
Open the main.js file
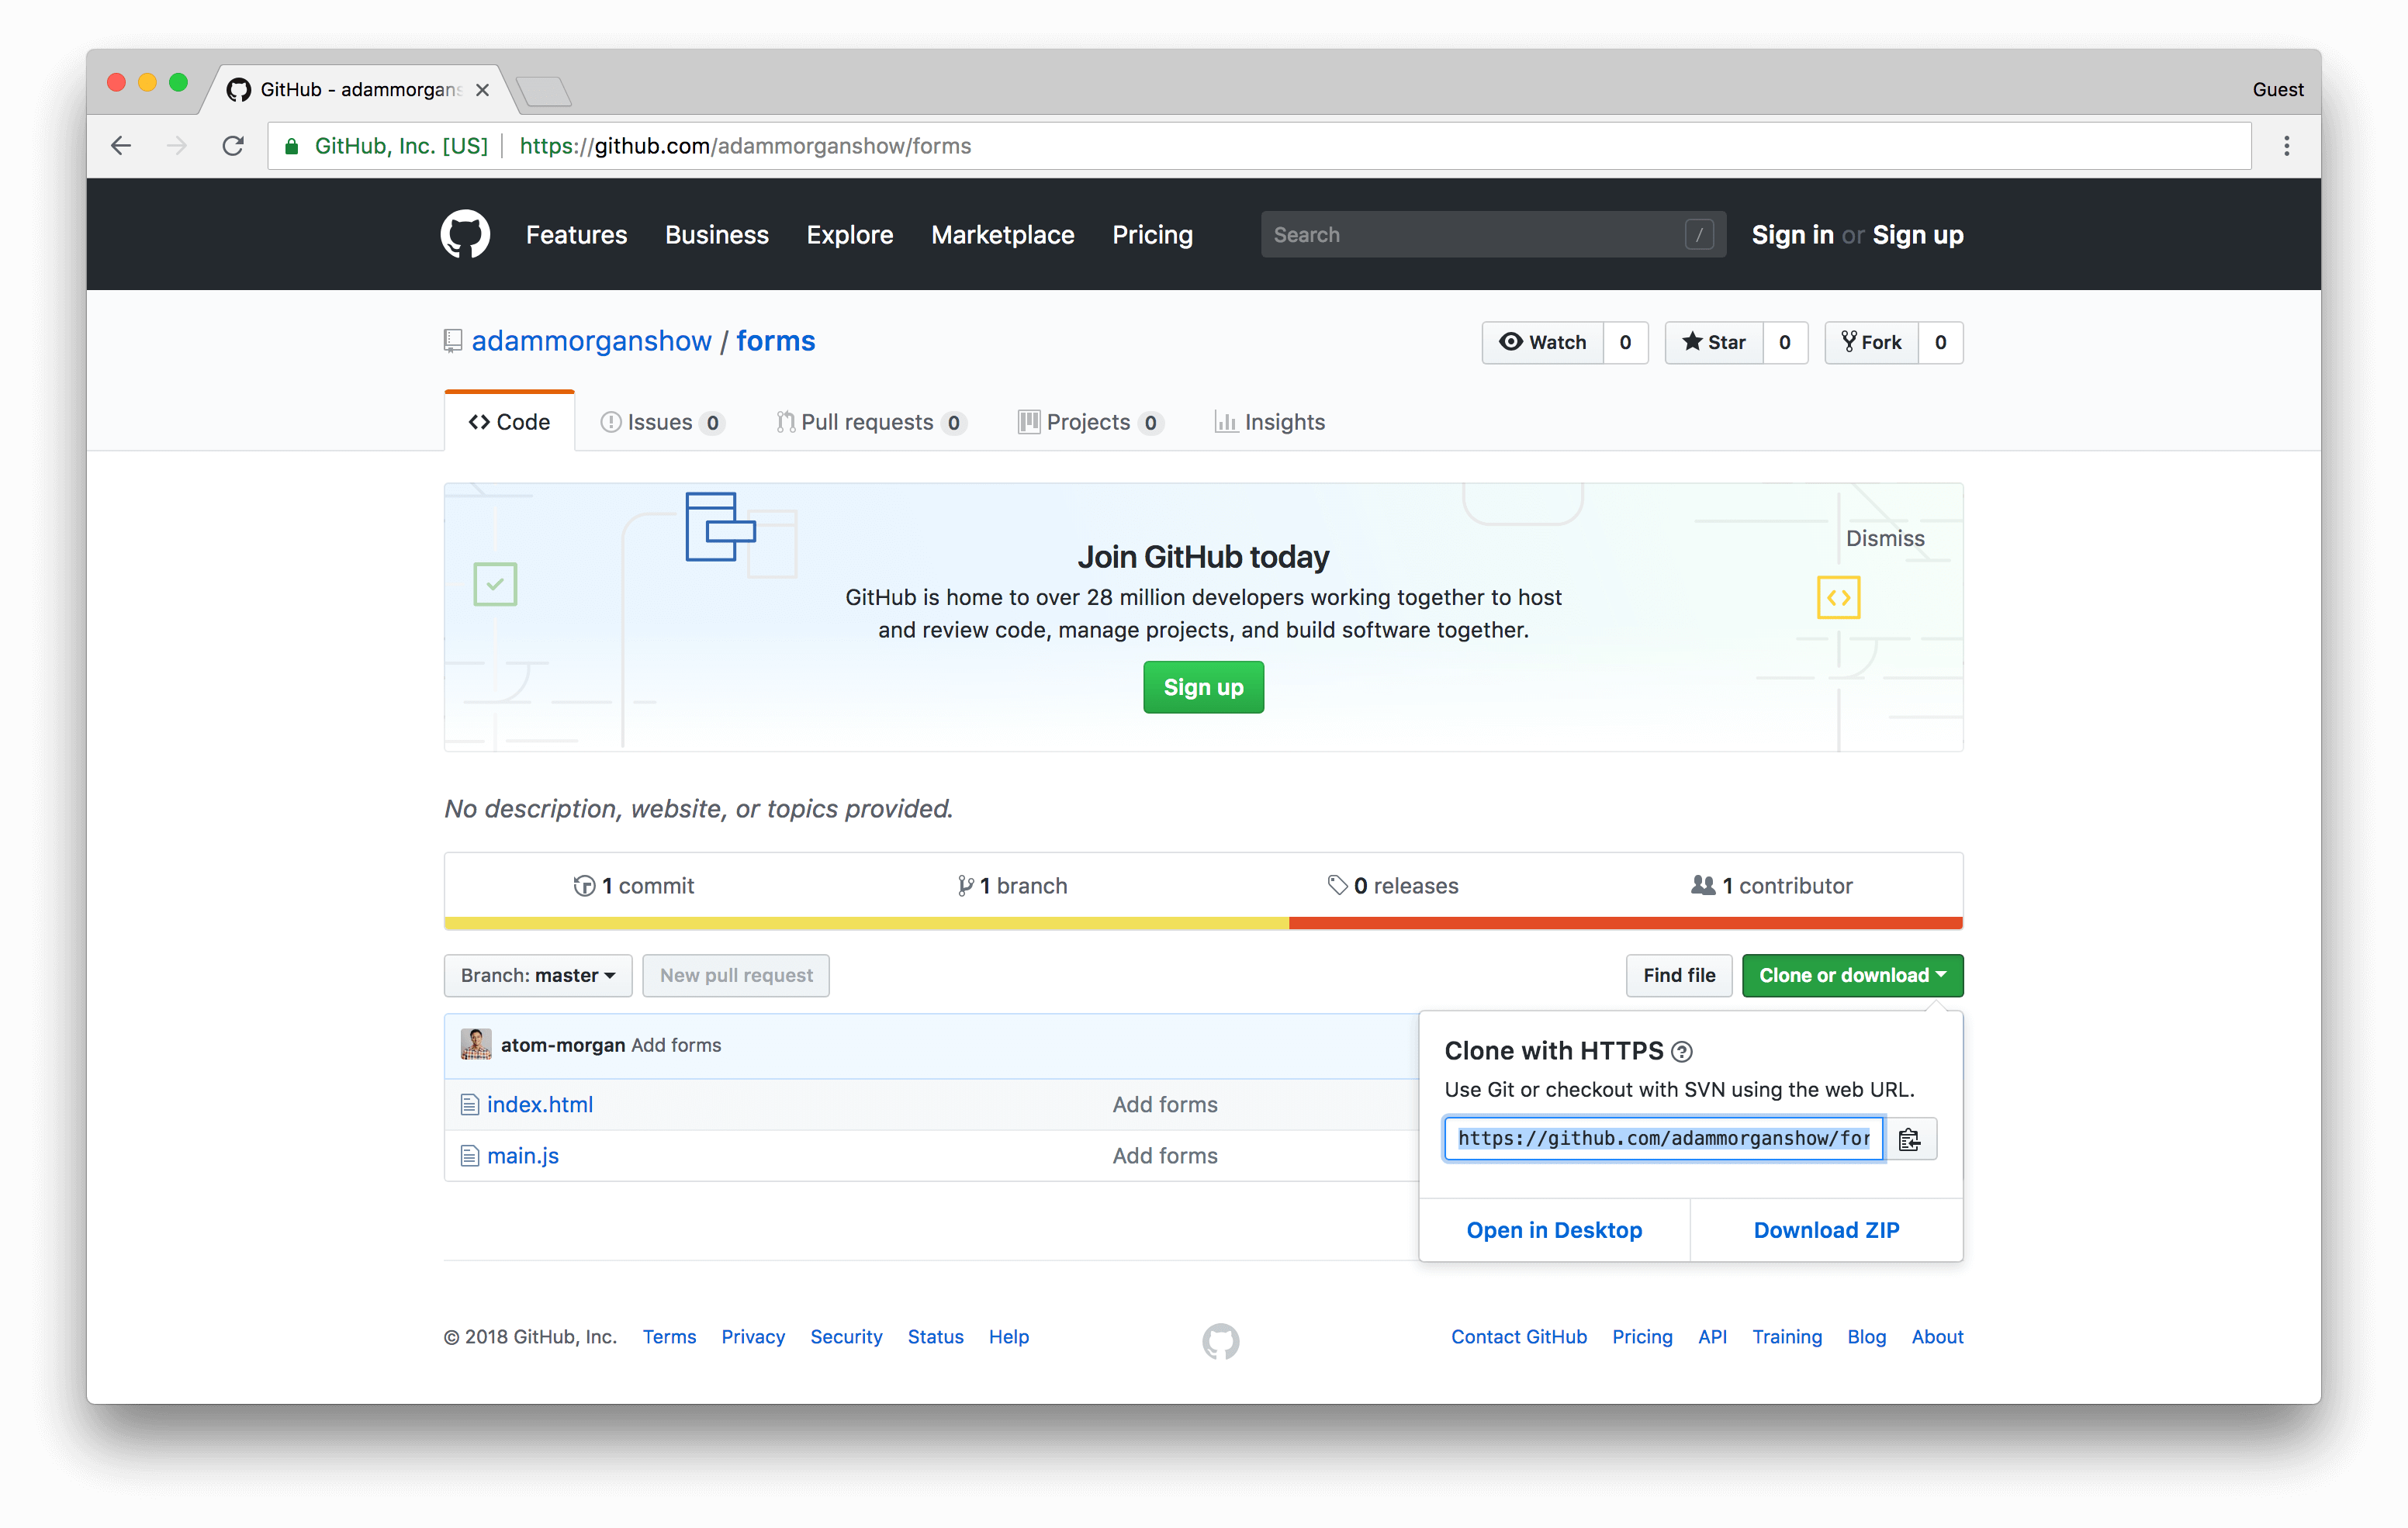pyautogui.click(x=523, y=1155)
